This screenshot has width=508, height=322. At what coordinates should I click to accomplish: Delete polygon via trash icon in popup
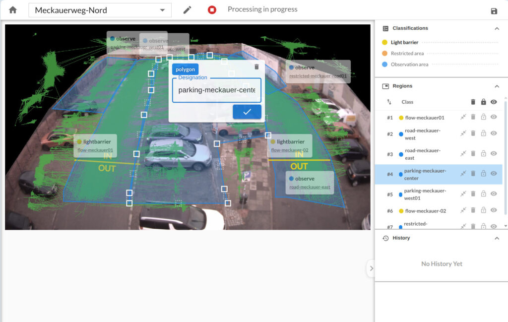click(x=256, y=67)
